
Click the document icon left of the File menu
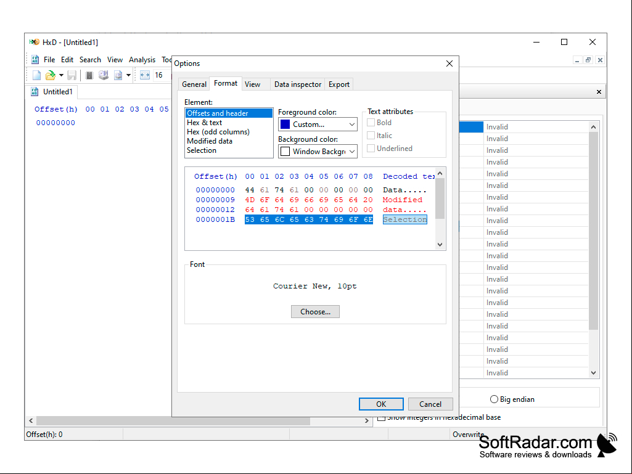tap(35, 60)
